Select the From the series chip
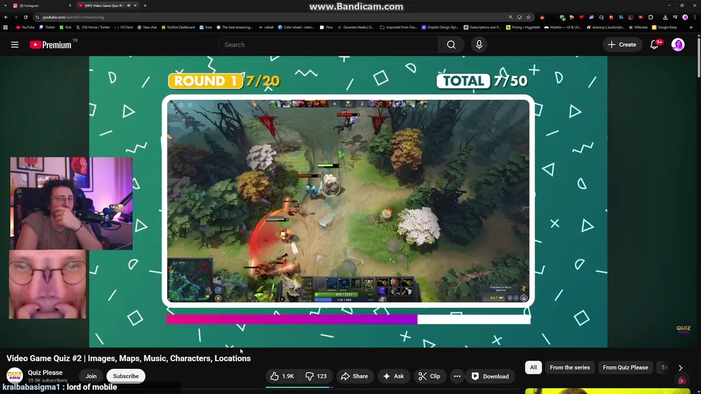 [x=570, y=368]
